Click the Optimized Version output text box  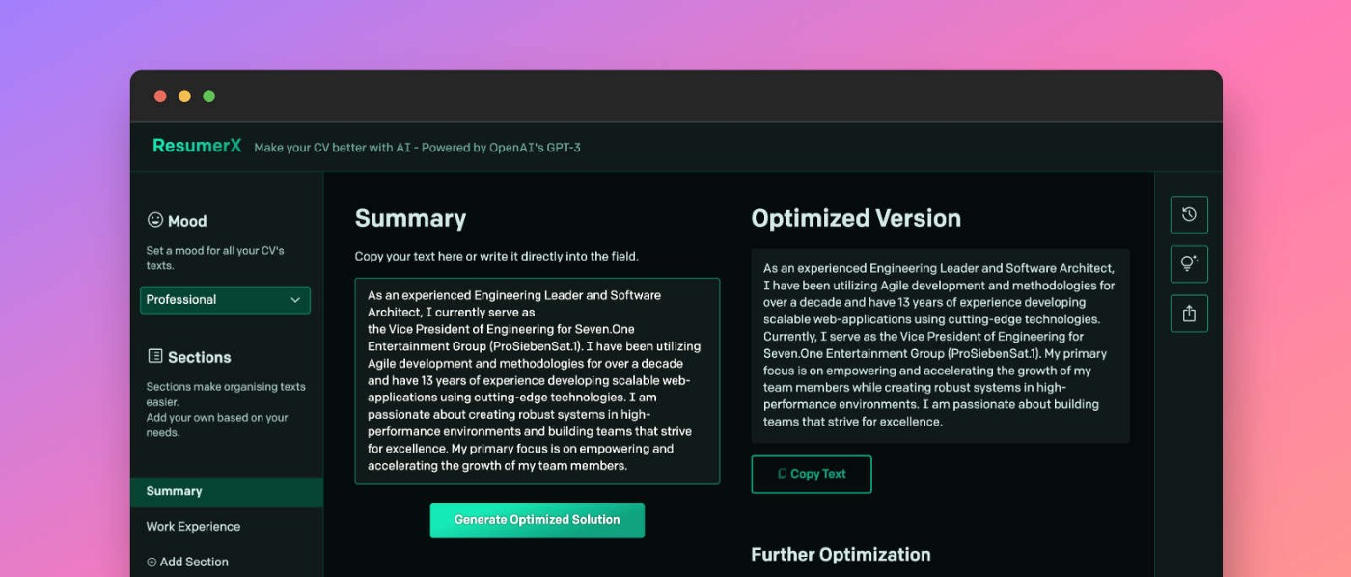[x=939, y=345]
